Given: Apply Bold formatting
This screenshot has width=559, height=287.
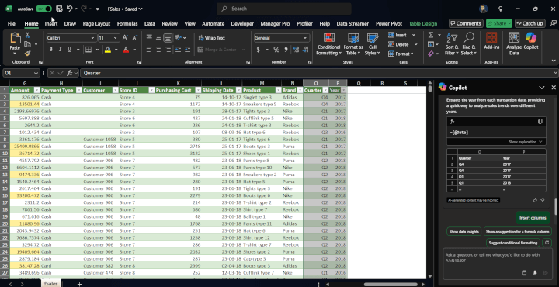Looking at the screenshot, I should 51,50.
